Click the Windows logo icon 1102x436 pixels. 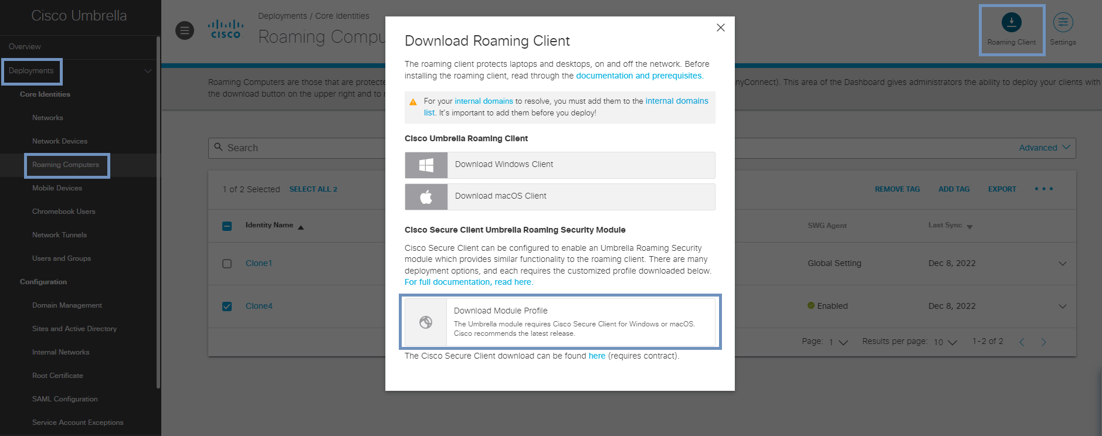[426, 165]
